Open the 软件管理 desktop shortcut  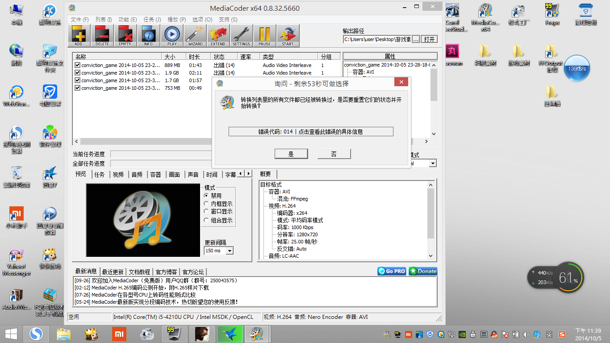[50, 136]
